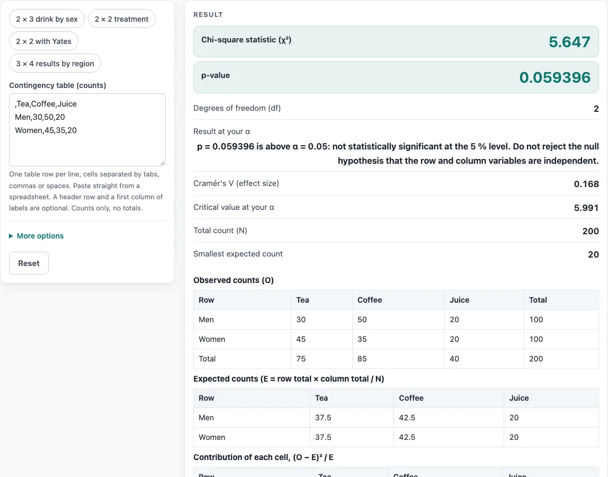The image size is (608, 477).
Task: Click the Cramér's V value 0.168
Action: point(586,184)
